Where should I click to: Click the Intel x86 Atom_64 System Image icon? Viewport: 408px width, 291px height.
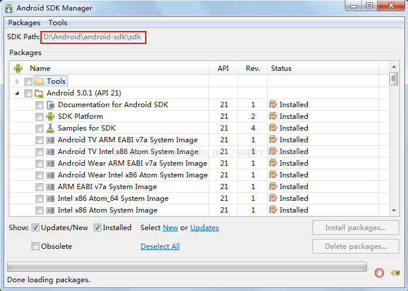50,199
